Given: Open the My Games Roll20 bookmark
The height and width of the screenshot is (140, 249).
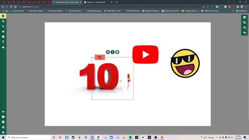Looking at the screenshot, I should [x=54, y=11].
